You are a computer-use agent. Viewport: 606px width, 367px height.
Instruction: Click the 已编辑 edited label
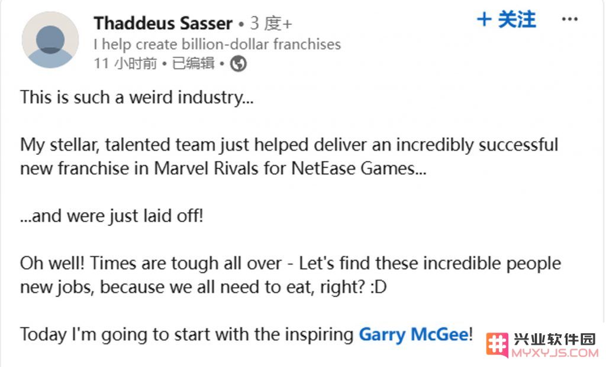pos(193,63)
